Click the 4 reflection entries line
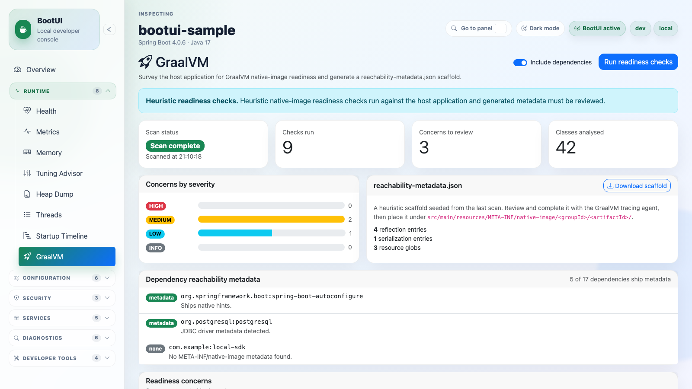The image size is (692, 389). coord(400,230)
